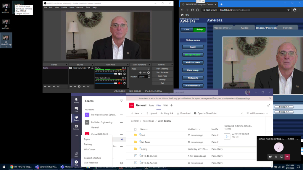Click Change settings link in status banner
303x170 pixels.
tap(243, 98)
